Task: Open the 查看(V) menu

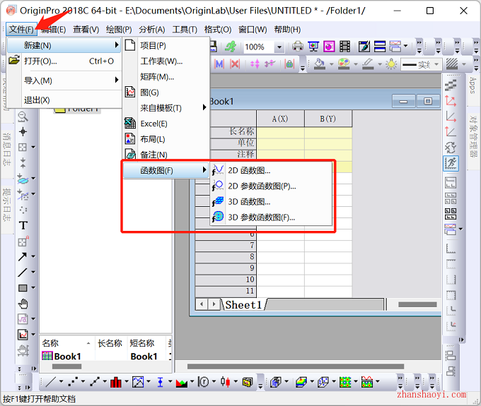Action: 86,30
